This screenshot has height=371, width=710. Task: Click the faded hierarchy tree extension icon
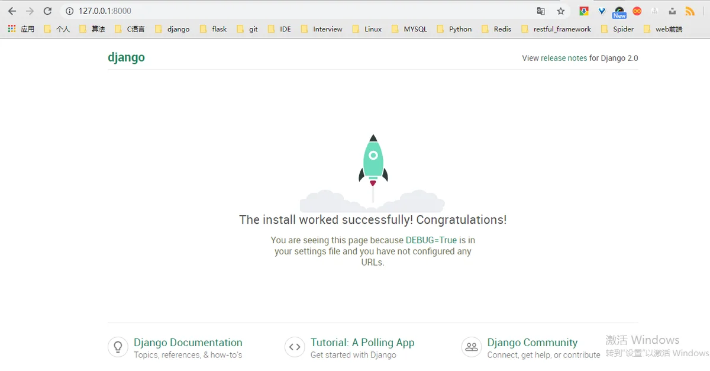pyautogui.click(x=655, y=11)
